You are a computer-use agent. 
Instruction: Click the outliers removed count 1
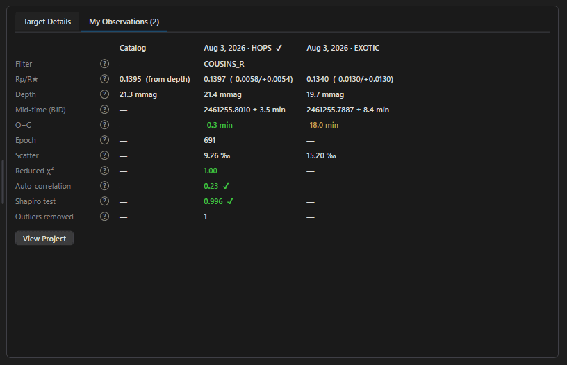pos(206,217)
